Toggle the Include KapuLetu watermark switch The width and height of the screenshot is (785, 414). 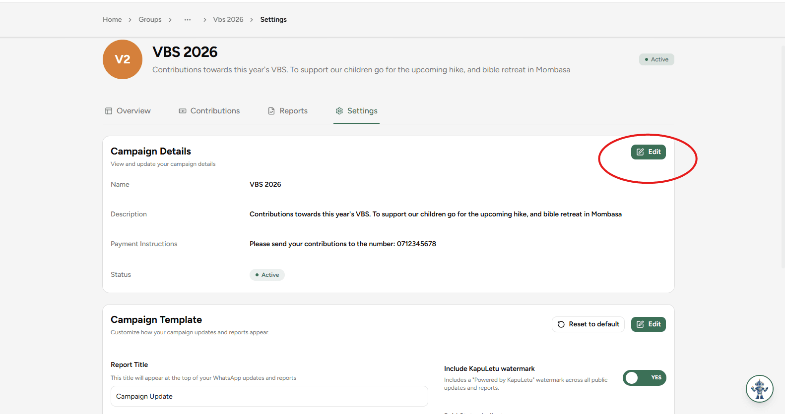click(x=644, y=378)
